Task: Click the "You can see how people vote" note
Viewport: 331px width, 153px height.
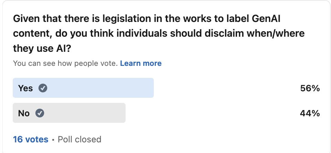Action: (65, 63)
